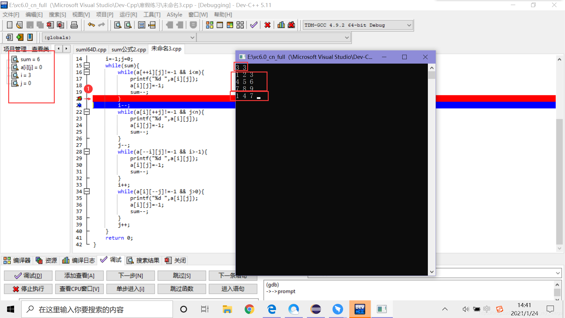Switch to Dev-C++ in the Windows taskbar

click(360, 309)
